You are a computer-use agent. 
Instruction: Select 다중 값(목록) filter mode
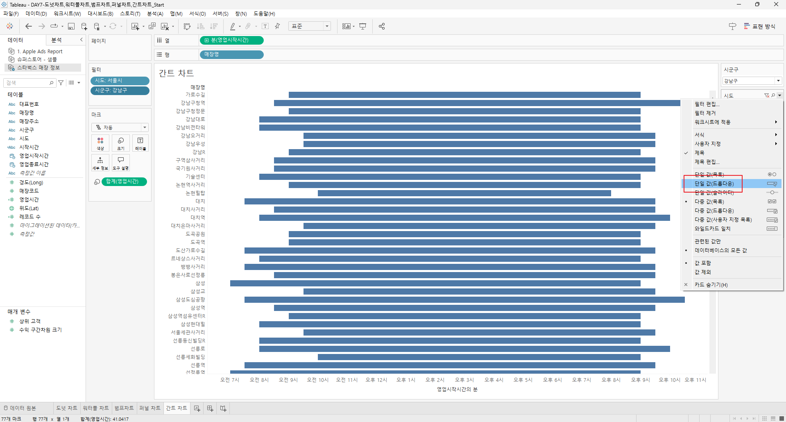coord(732,202)
